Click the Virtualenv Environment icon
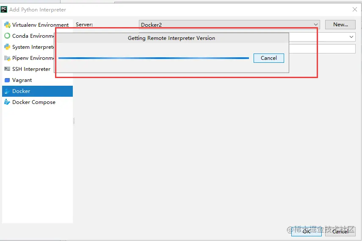Screen dimensions: 362x241 click(x=7, y=25)
